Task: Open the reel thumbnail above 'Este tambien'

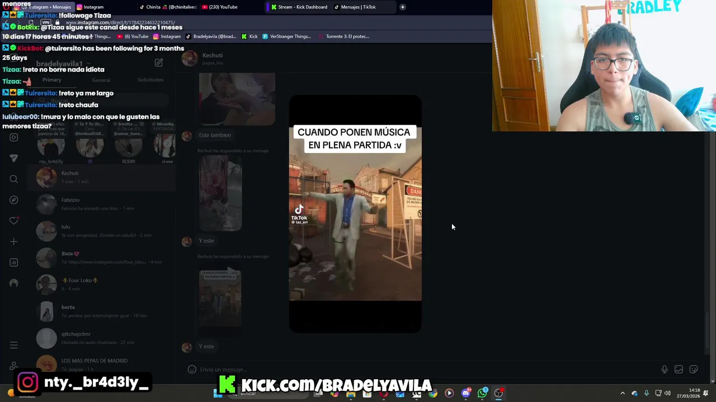Action: 237,99
